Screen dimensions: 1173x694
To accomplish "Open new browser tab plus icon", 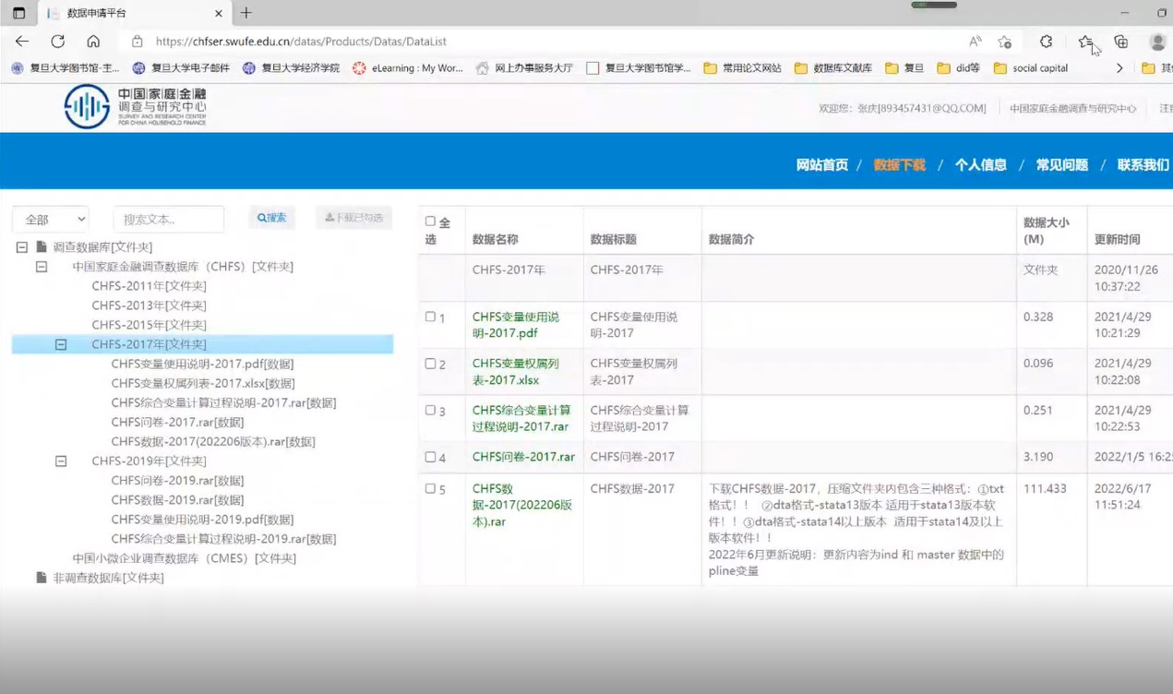I will (x=245, y=13).
